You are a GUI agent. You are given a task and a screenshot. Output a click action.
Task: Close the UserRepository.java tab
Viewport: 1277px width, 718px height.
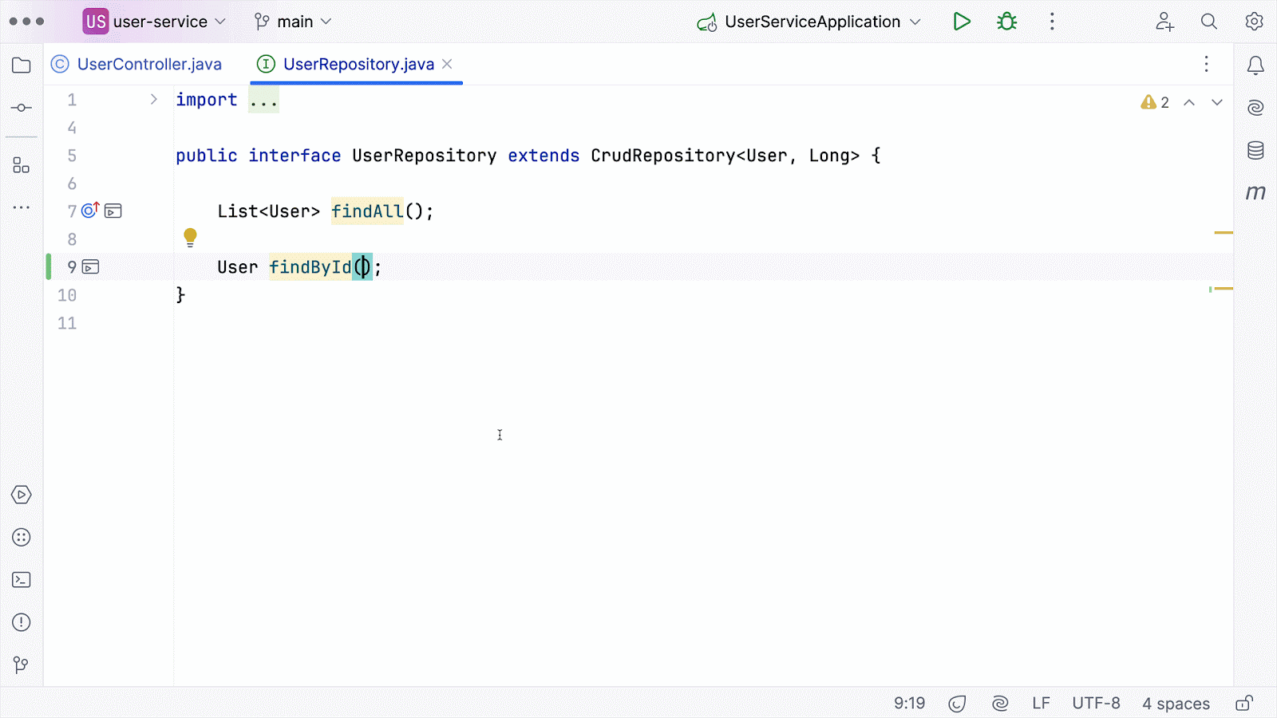coord(447,64)
